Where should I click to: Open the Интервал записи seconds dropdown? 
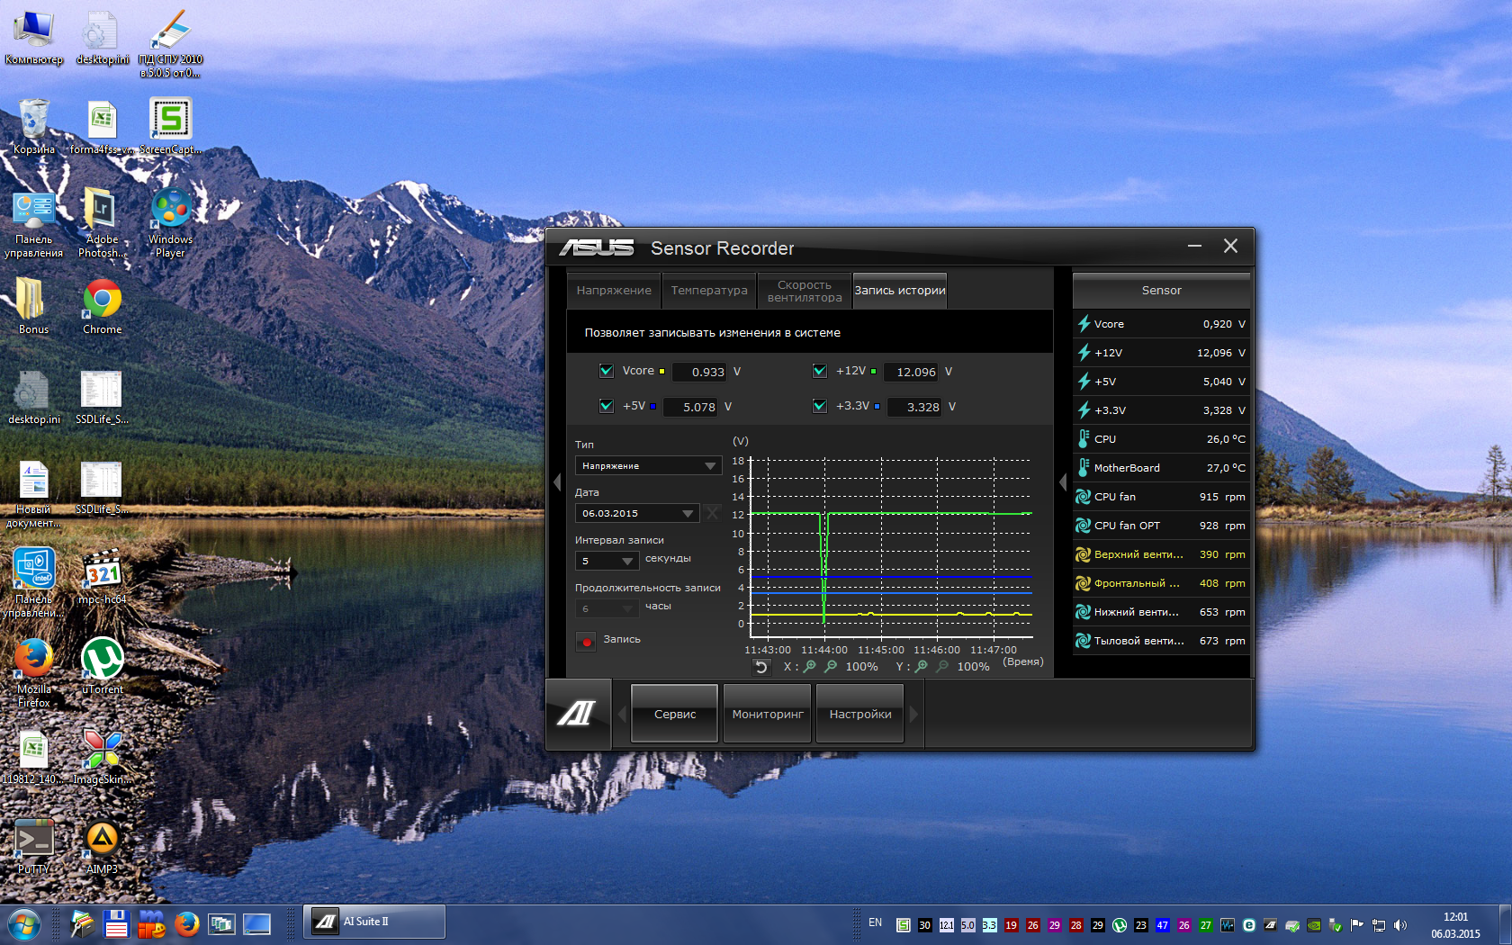[607, 561]
